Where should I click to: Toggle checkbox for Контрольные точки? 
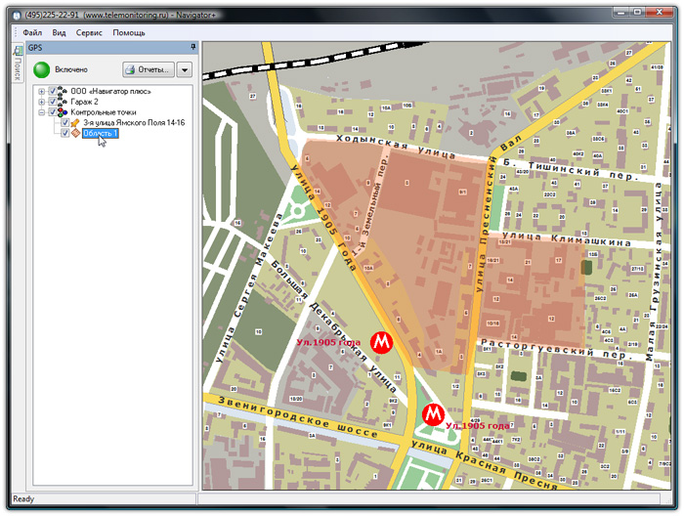click(53, 112)
